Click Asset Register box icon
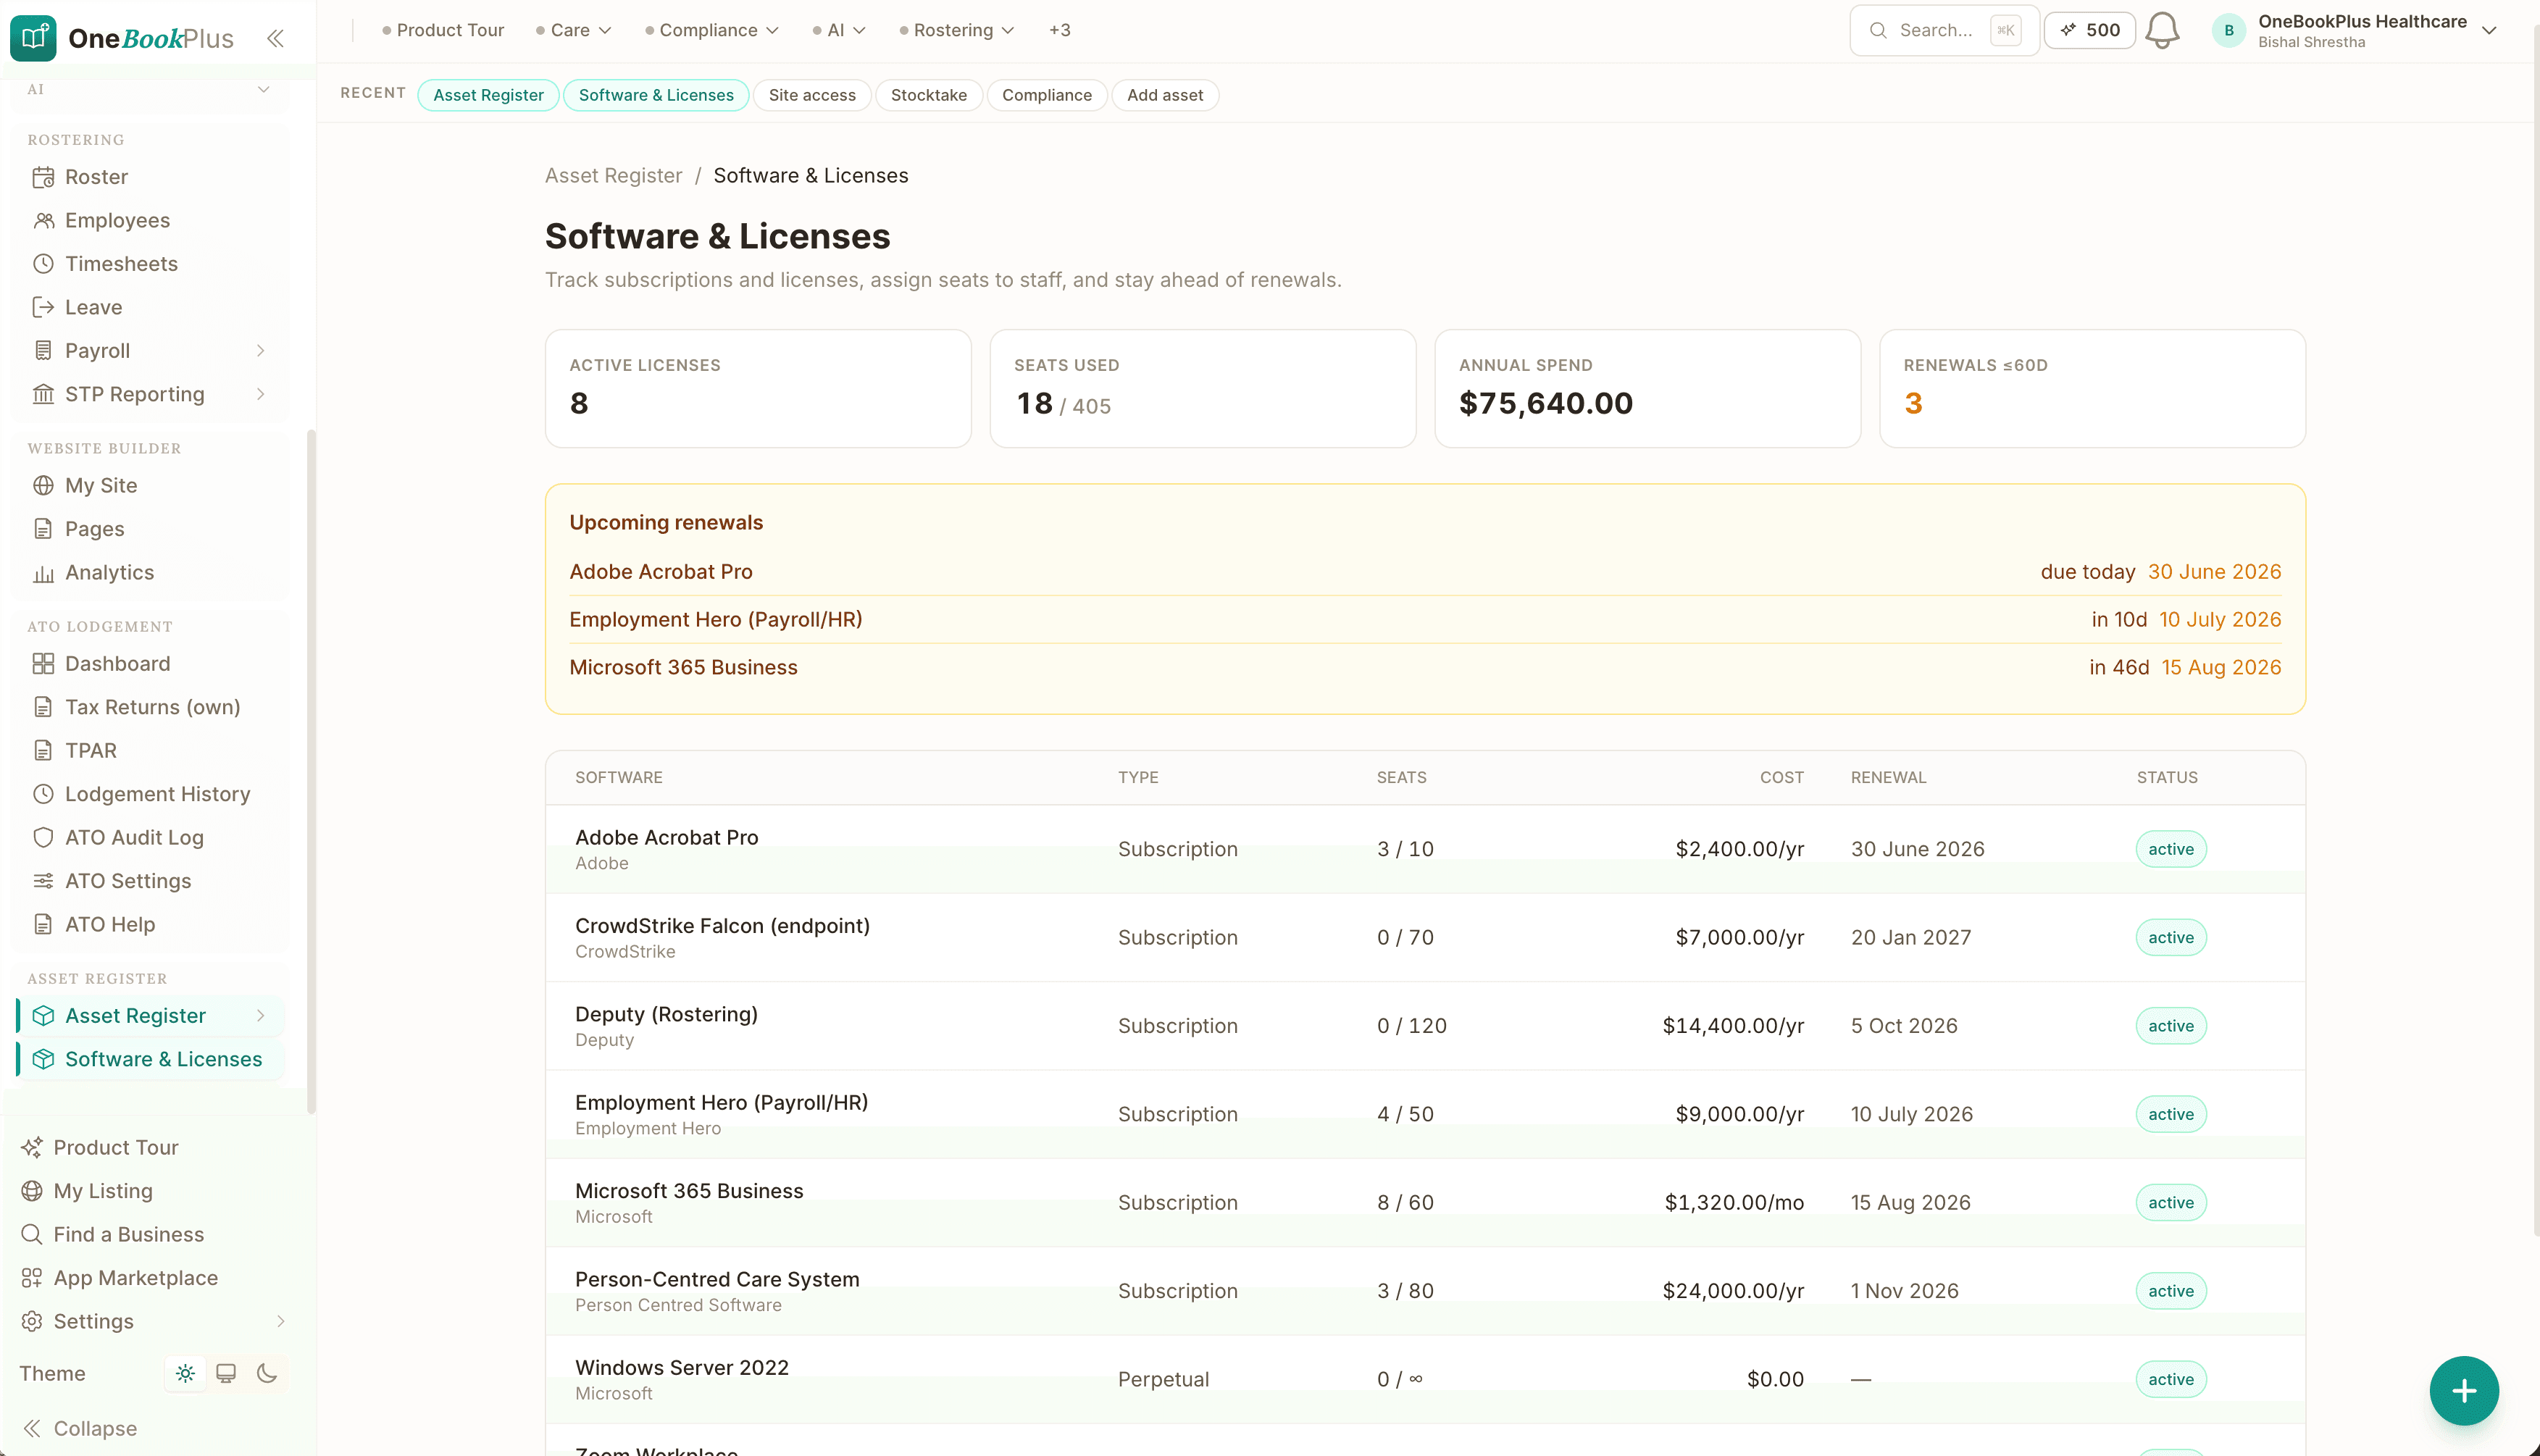The height and width of the screenshot is (1456, 2540). [43, 1016]
